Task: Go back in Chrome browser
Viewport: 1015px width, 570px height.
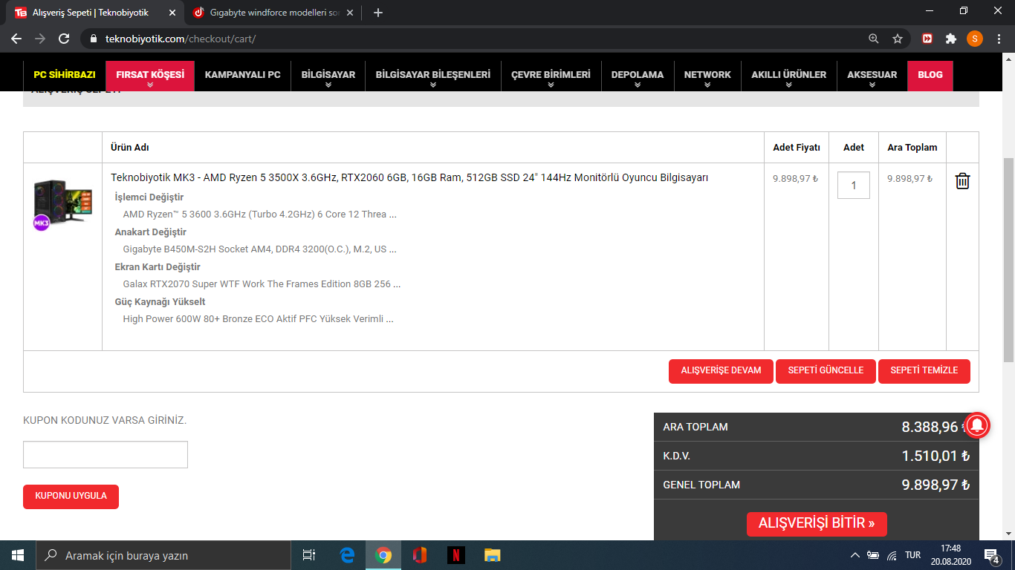Action: [16, 39]
